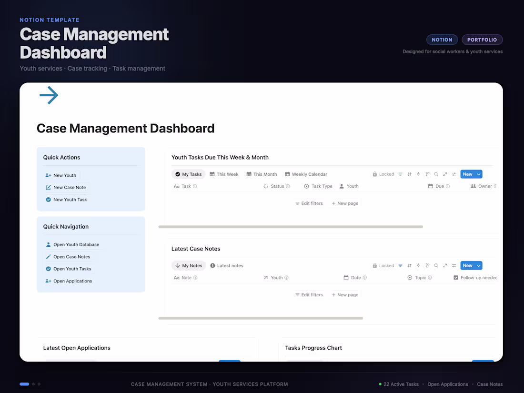Viewport: 524px width, 393px height.
Task: Click New page in Youth Tasks
Action: 345,203
